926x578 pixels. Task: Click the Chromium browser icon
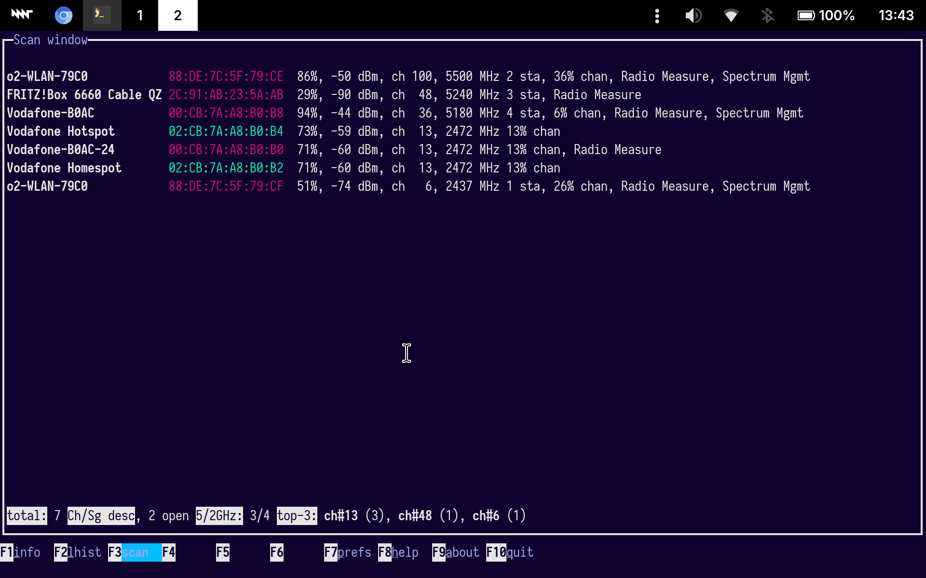click(x=63, y=15)
